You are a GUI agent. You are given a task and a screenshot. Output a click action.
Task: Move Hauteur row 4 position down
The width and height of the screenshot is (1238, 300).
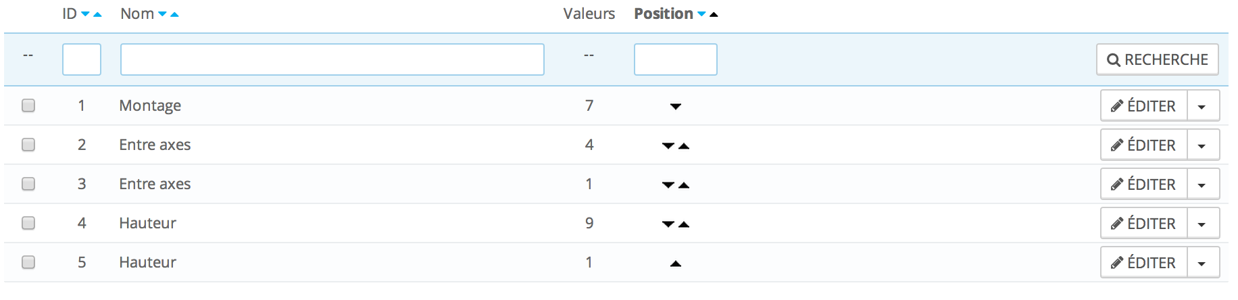point(668,224)
